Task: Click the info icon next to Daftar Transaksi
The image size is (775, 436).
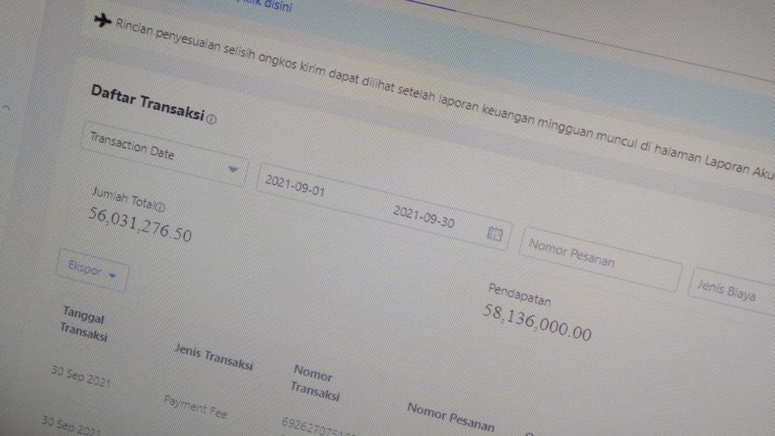Action: point(212,119)
